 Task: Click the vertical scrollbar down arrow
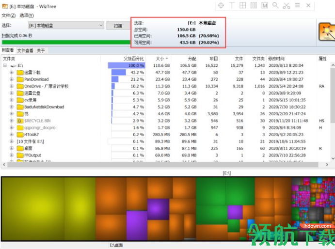(333, 158)
